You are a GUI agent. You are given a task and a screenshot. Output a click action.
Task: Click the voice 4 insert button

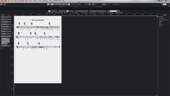pos(54,11)
